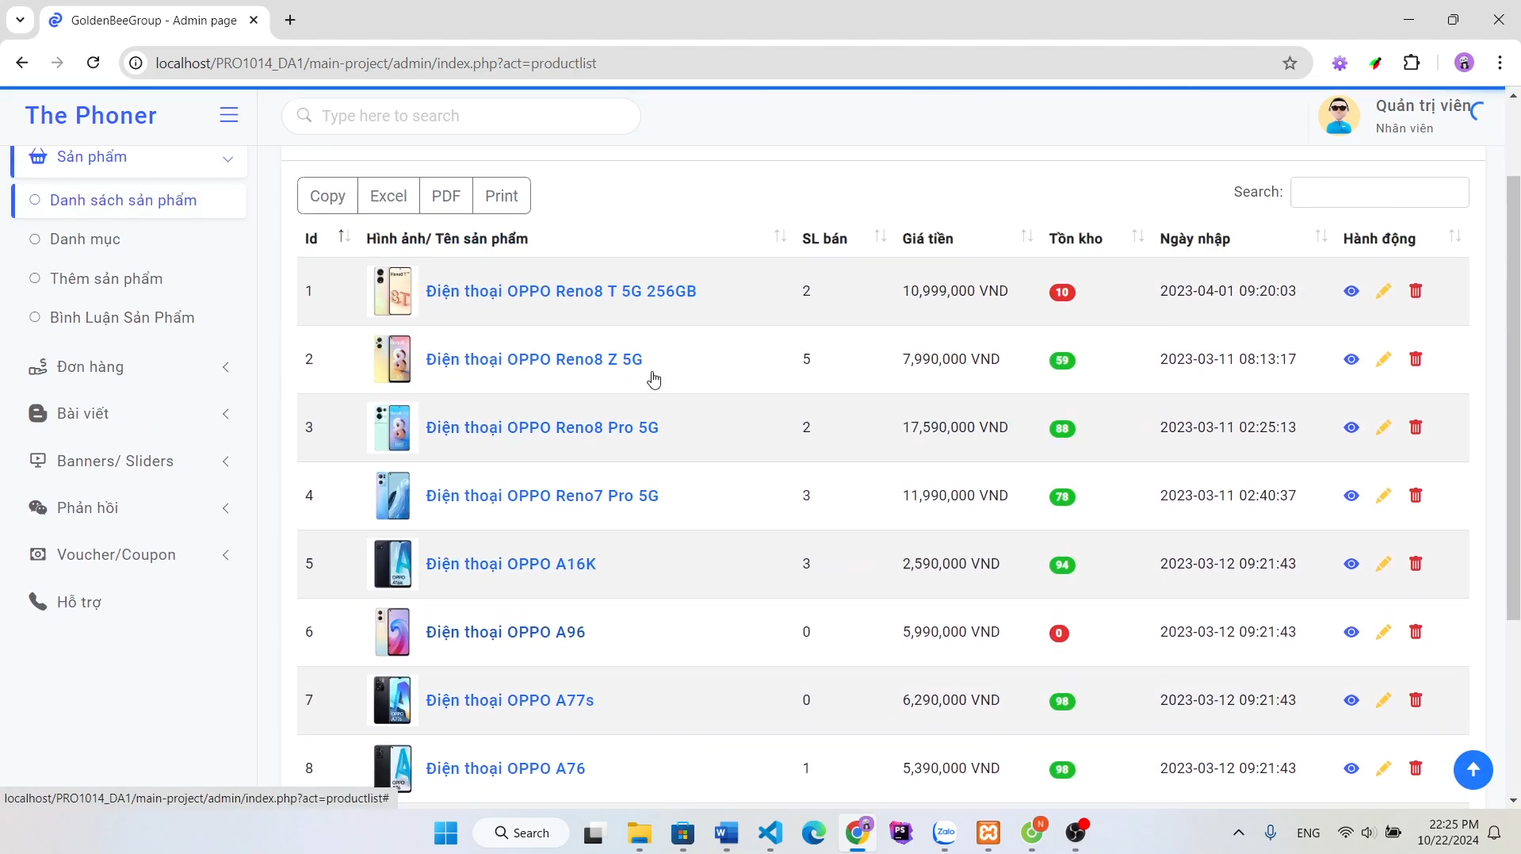
Task: Open Điện thoại OPPO Reno8 Z 5G link
Action: (534, 359)
